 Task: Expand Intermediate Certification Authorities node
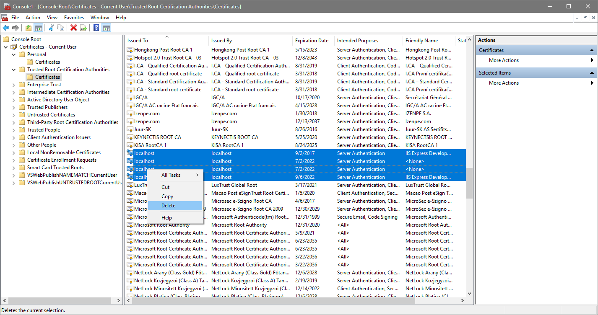point(13,92)
